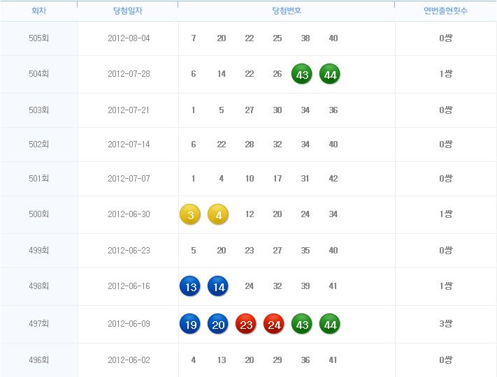Image resolution: width=497 pixels, height=377 pixels.
Task: Click blue ball 20 in round 497
Action: point(218,324)
